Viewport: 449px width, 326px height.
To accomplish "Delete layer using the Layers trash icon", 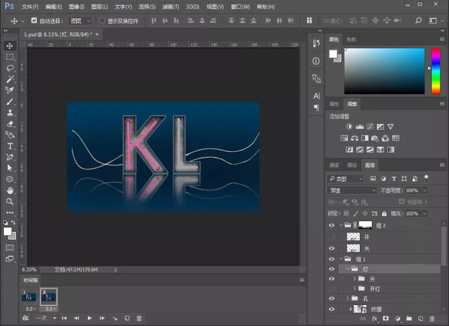I will click(432, 318).
